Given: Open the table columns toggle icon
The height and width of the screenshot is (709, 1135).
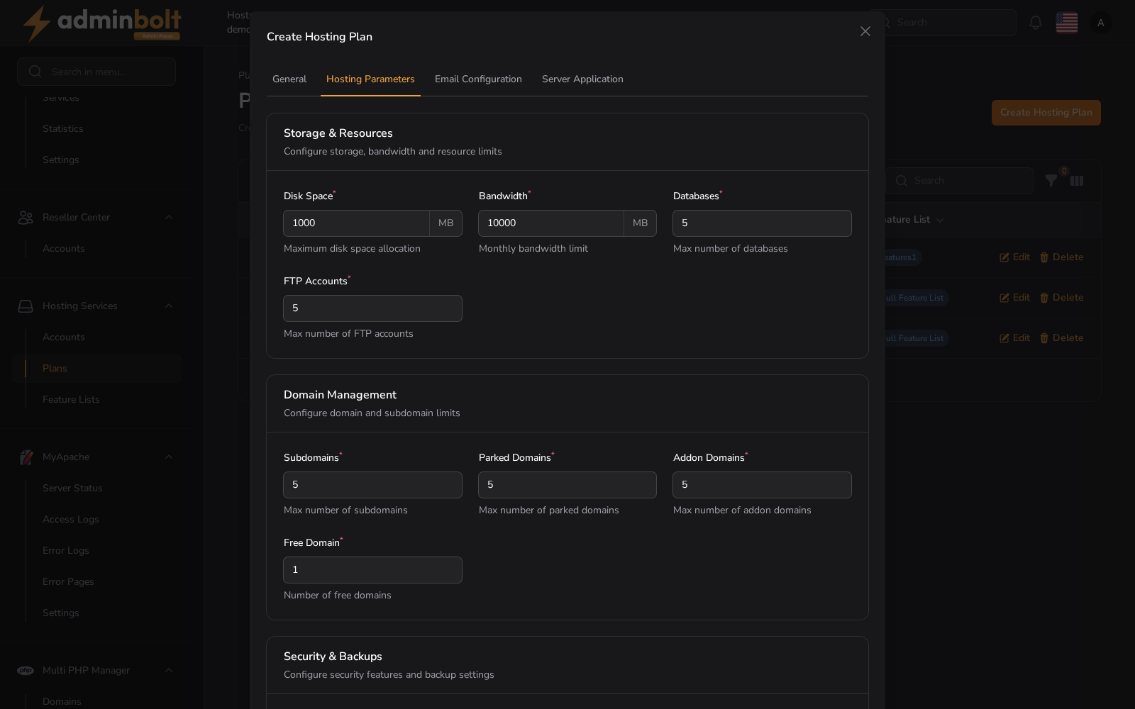Looking at the screenshot, I should coord(1077,181).
